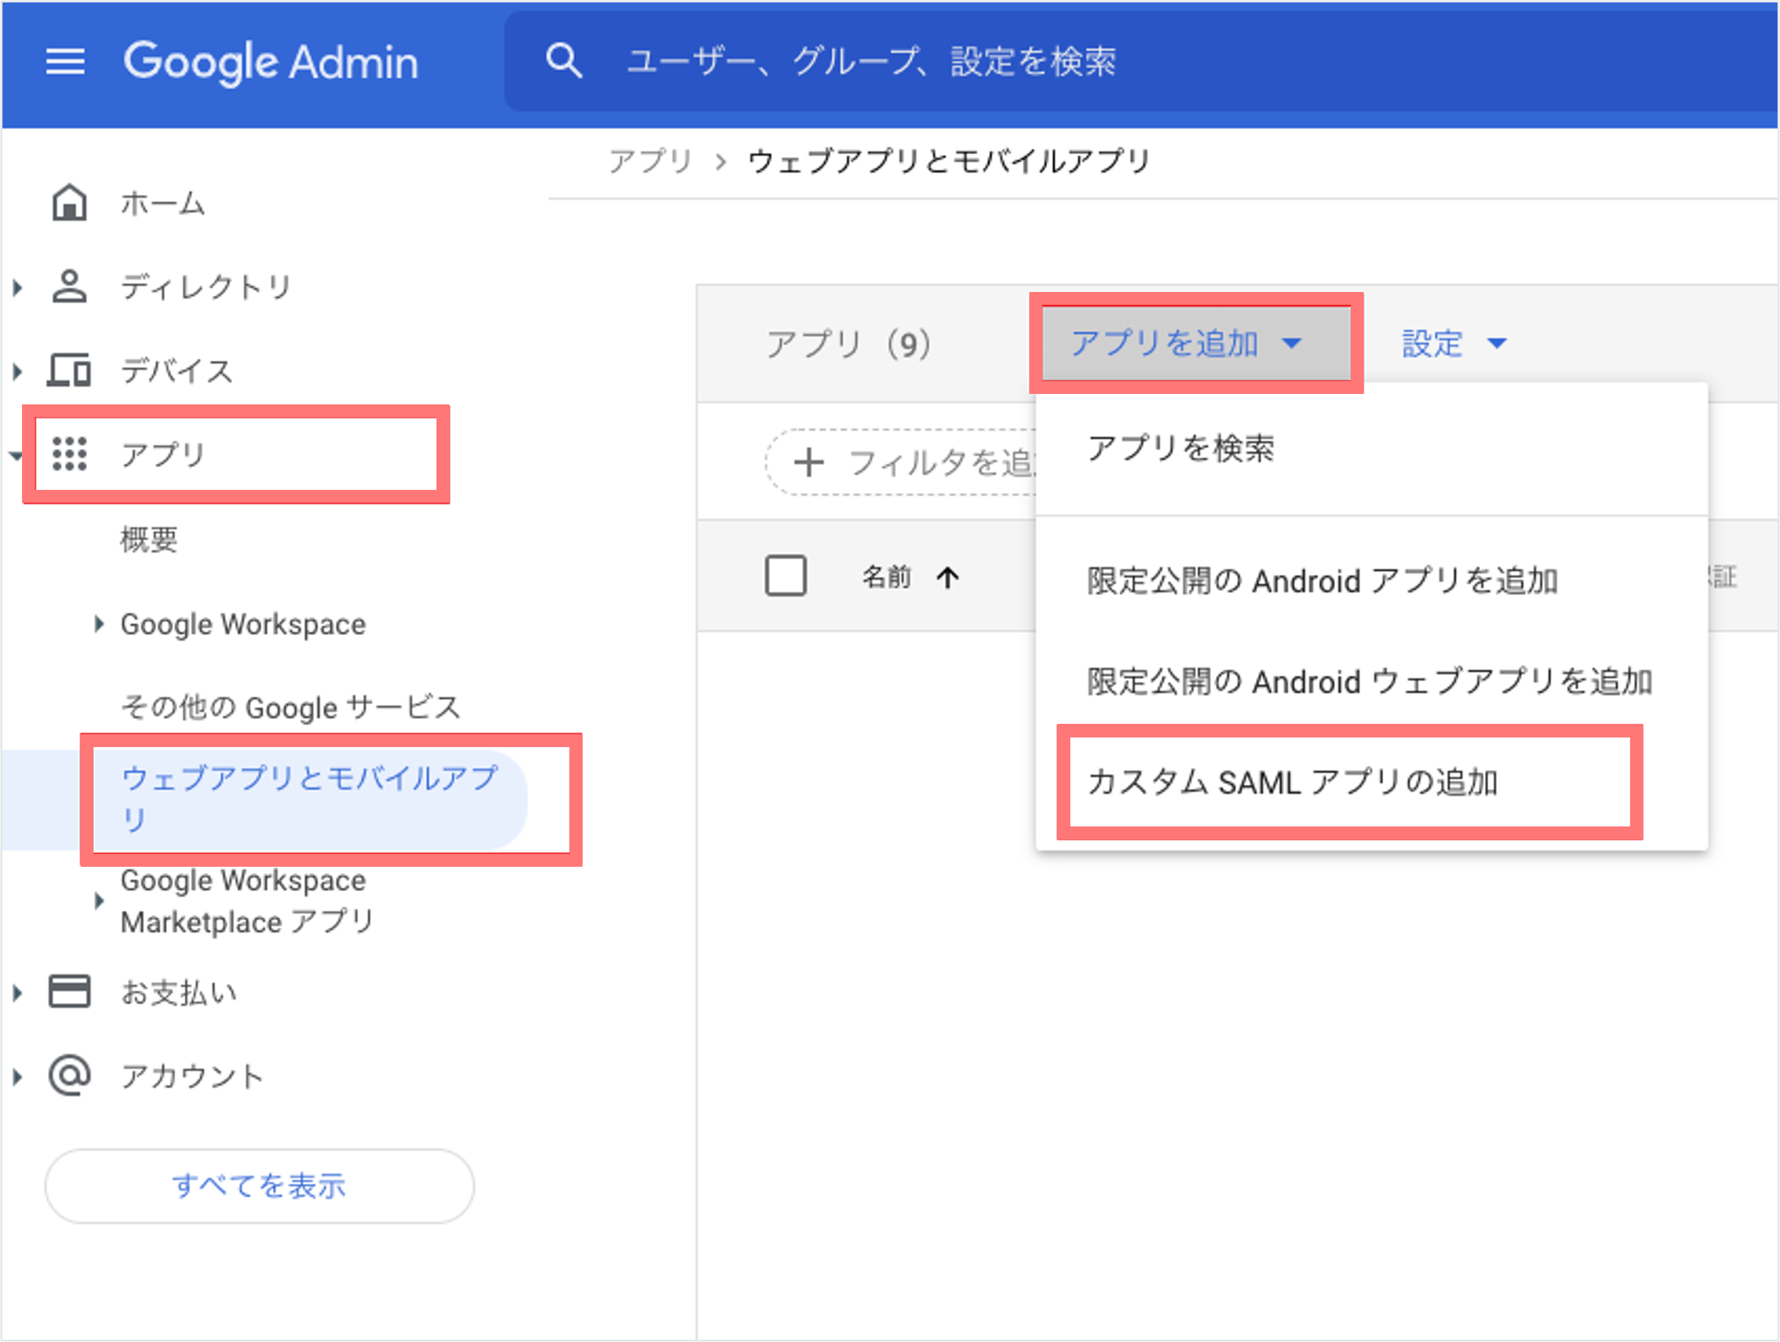1780x1342 pixels.
Task: Open the アプリを追加 dropdown
Action: click(x=1196, y=343)
